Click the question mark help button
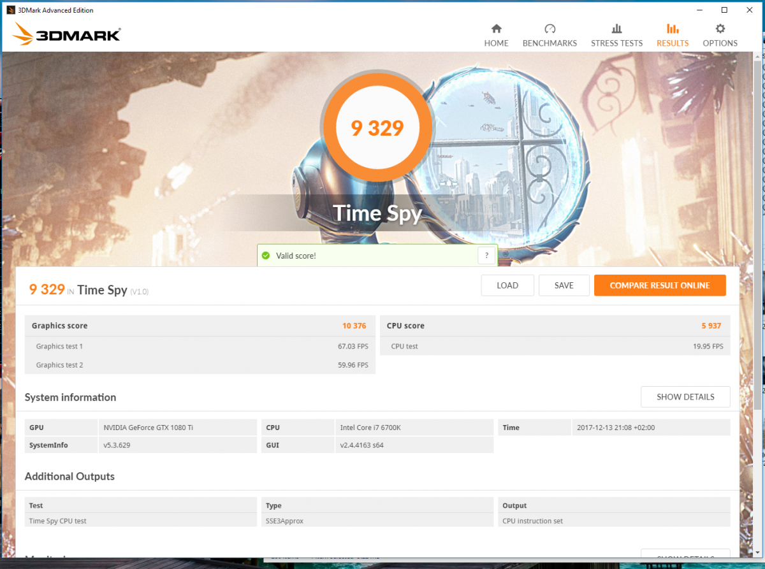765x569 pixels. (486, 256)
